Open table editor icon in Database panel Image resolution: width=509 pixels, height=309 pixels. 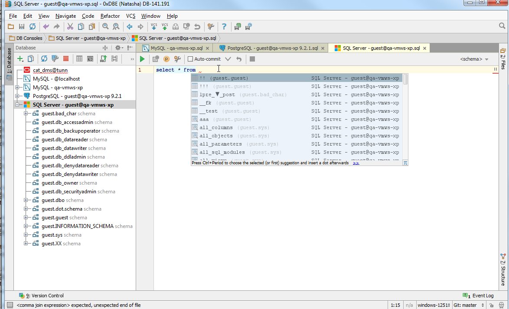79,59
